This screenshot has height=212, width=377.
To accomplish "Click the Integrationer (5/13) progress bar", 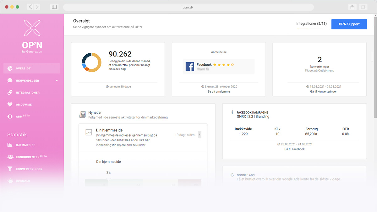I will click(x=309, y=28).
